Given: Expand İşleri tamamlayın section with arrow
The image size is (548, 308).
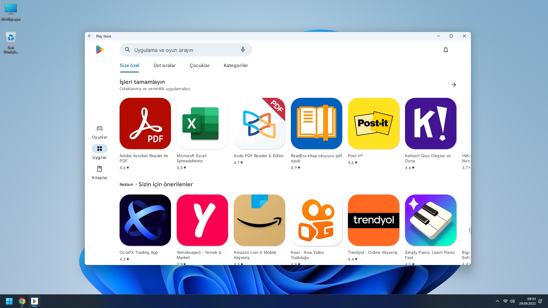Looking at the screenshot, I should [x=454, y=85].
